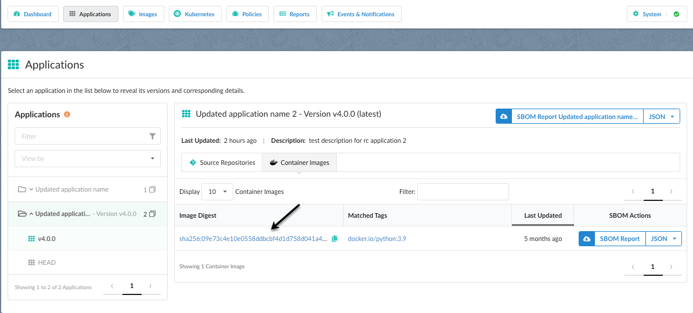This screenshot has height=313, width=693.
Task: Open JSON format dropdown in SBOM Actions row
Action: pyautogui.click(x=663, y=239)
